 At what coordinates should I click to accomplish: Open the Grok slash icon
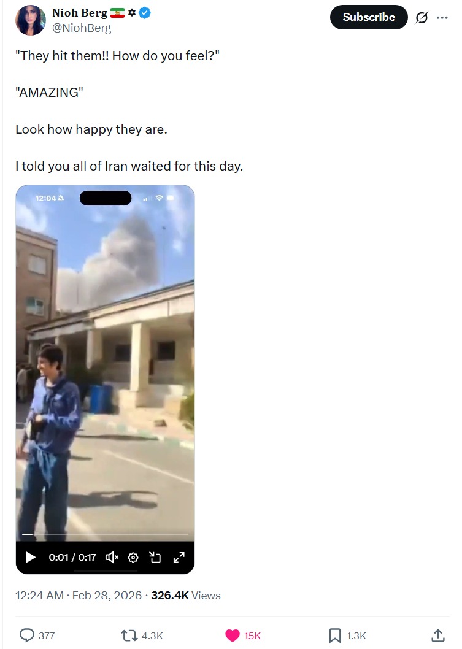pyautogui.click(x=422, y=17)
